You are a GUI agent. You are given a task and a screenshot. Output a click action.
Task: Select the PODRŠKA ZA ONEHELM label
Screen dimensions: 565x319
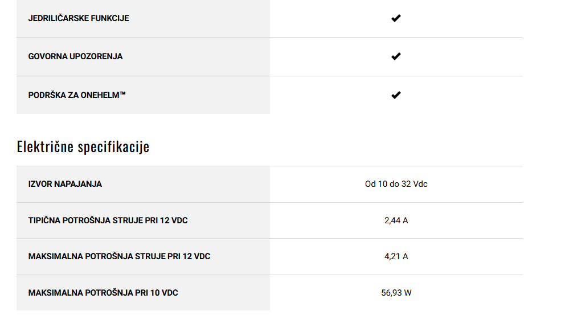77,95
